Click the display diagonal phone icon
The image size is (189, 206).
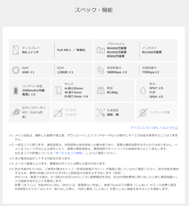coord(16,50)
